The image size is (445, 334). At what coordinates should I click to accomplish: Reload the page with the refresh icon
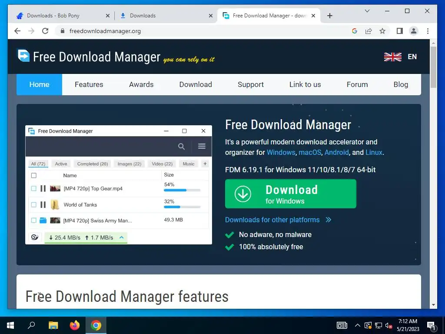coord(45,31)
